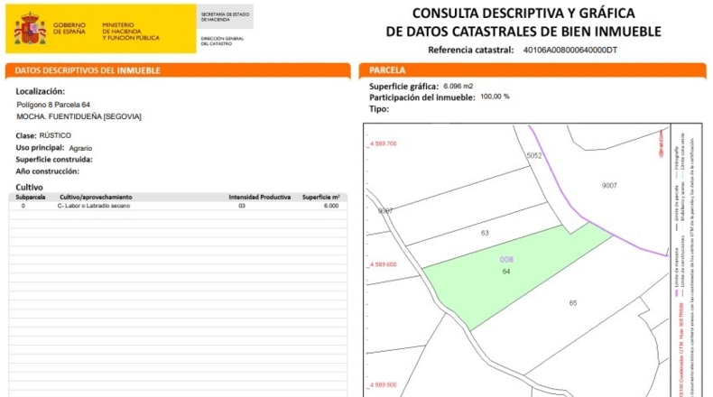Select the 'RÚSTICO' class value
The width and height of the screenshot is (713, 397).
click(x=55, y=135)
